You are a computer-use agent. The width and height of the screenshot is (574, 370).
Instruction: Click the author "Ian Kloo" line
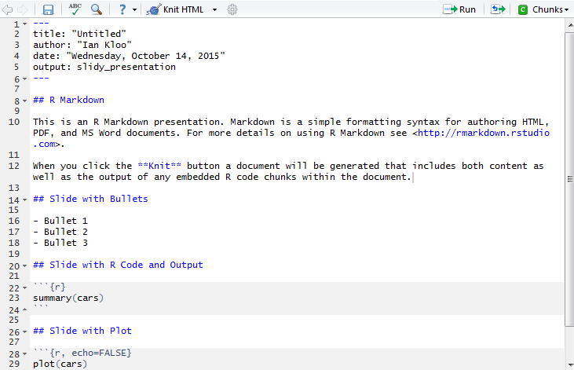click(82, 45)
